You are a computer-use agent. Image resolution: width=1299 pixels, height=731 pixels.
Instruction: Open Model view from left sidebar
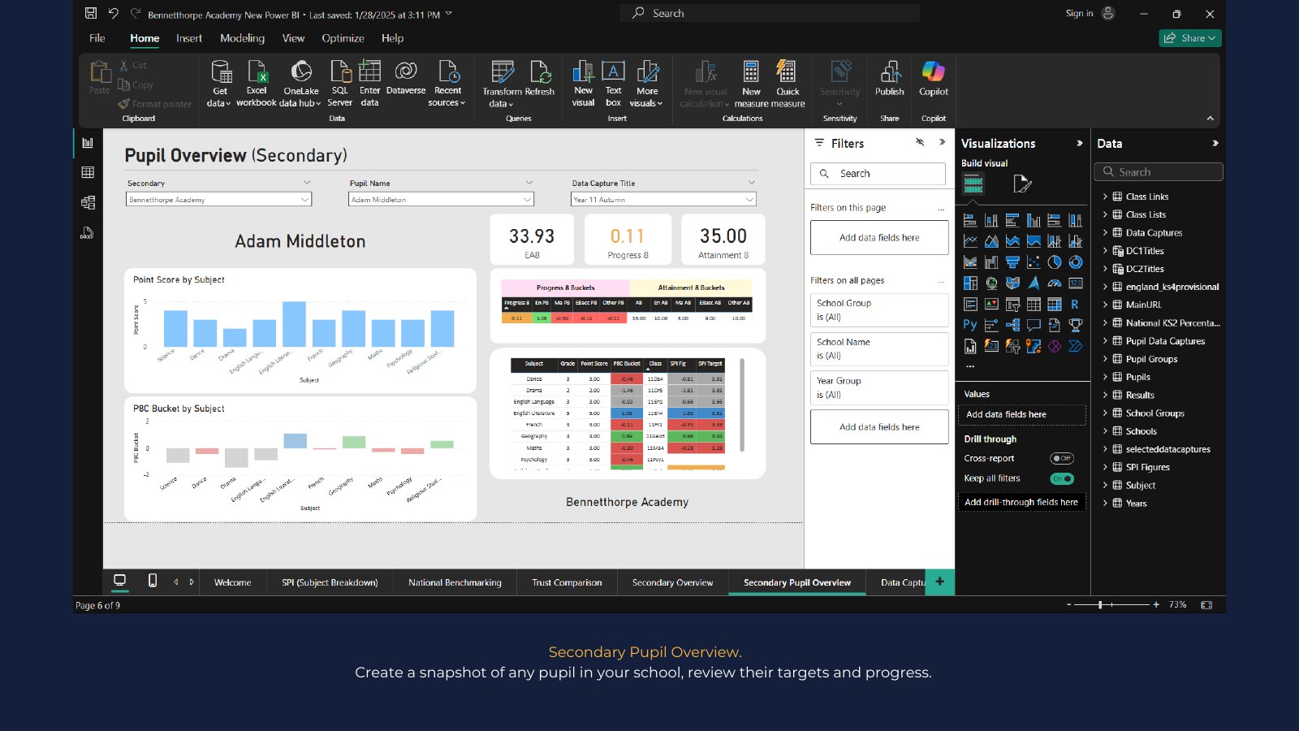point(88,202)
